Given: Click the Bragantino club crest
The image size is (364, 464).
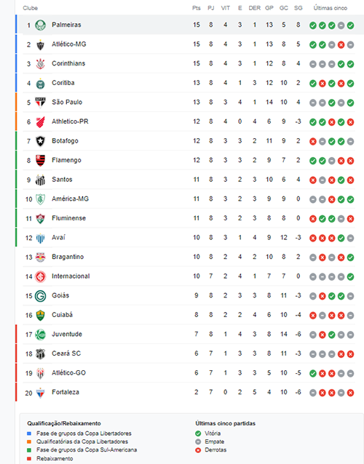Looking at the screenshot, I should click(x=40, y=257).
